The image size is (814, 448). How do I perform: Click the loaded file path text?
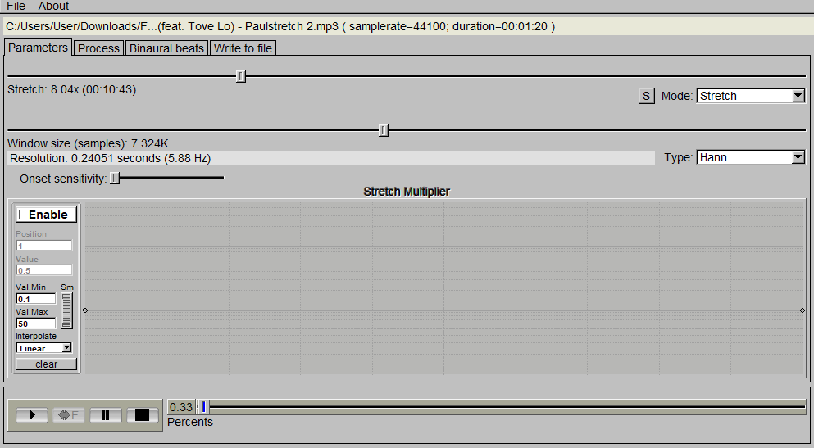click(280, 26)
